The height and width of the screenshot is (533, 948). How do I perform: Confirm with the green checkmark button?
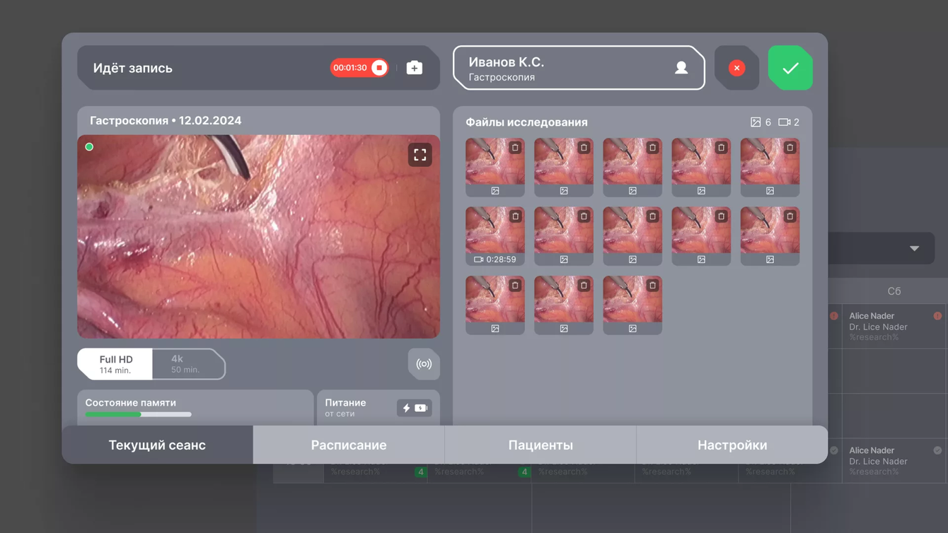(x=790, y=68)
